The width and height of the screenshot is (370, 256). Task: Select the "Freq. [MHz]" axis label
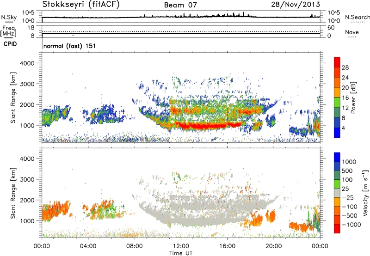8,31
